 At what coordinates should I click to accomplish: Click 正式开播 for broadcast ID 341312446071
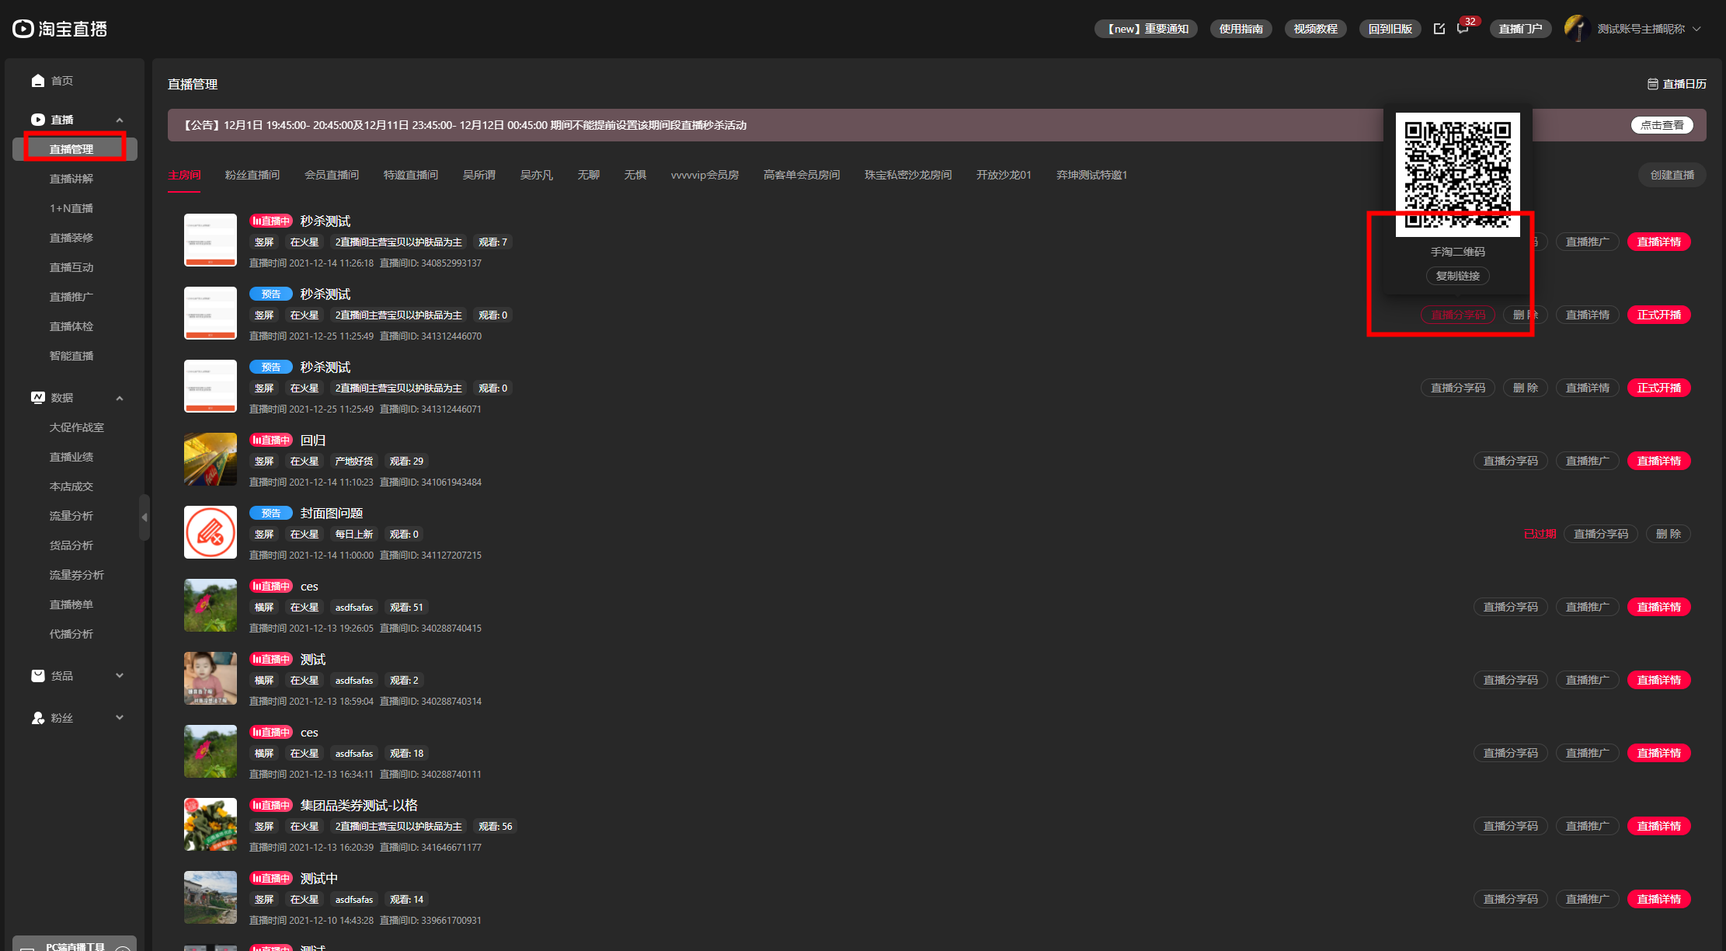[x=1658, y=388]
